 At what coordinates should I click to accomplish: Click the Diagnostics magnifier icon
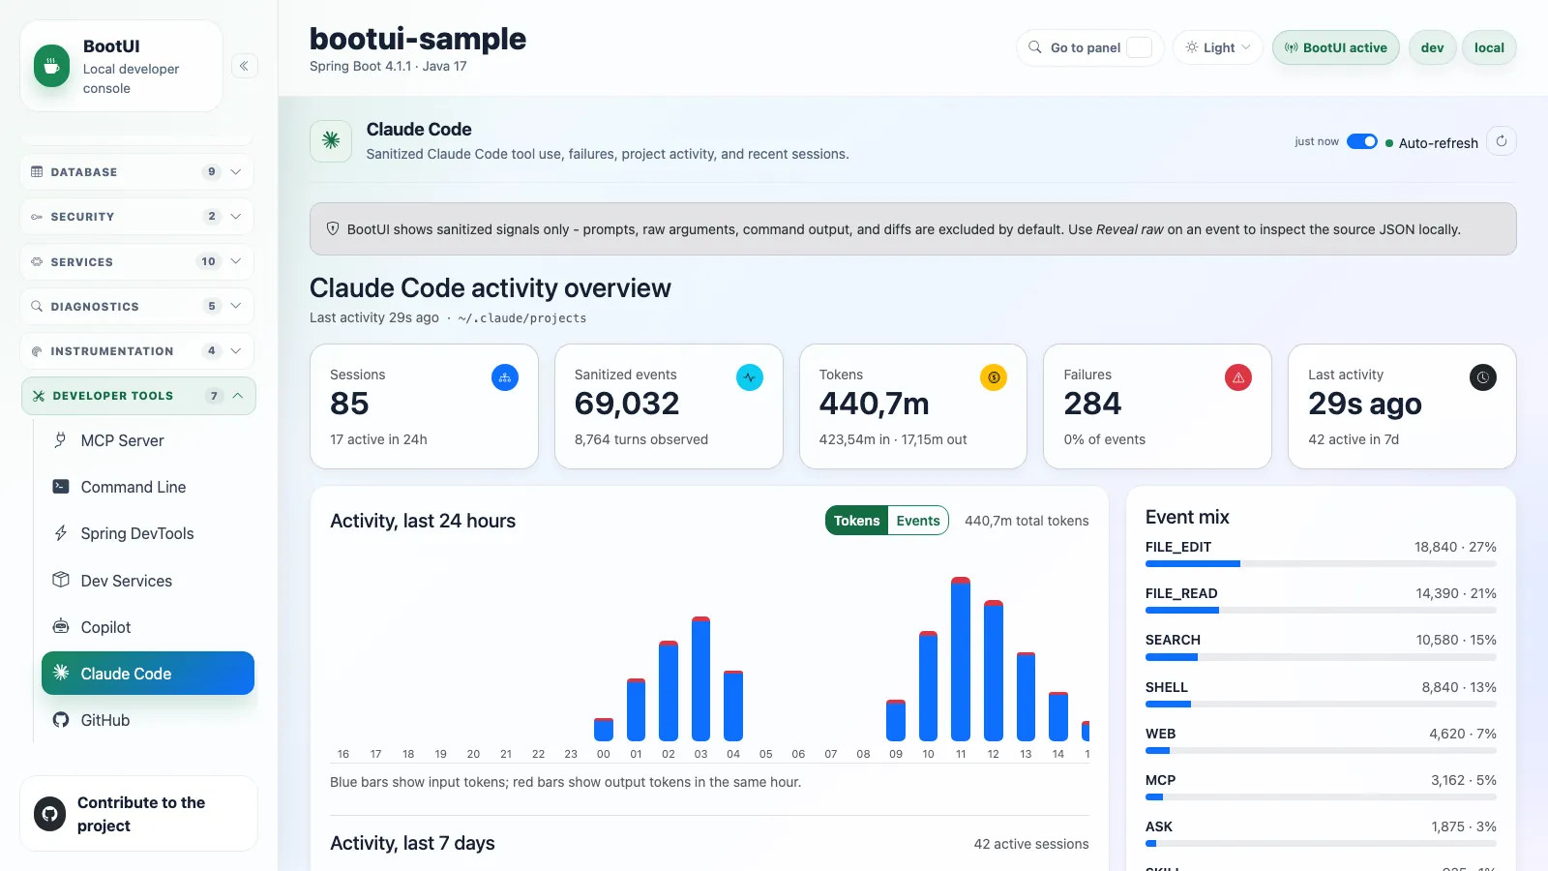37,306
